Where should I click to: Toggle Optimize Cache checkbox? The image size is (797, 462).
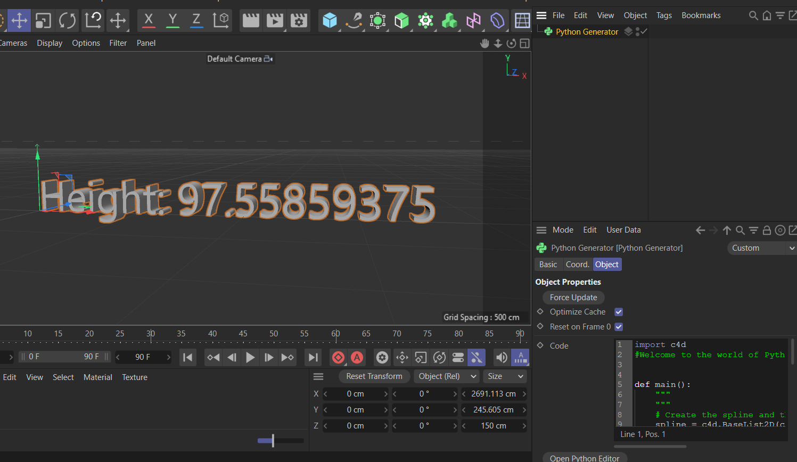coord(619,312)
